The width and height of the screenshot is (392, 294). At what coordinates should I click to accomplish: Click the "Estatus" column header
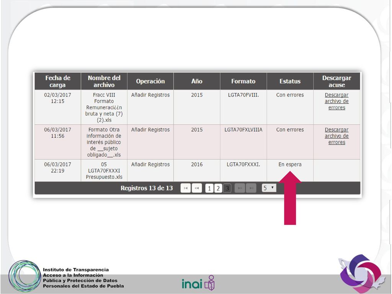290,81
